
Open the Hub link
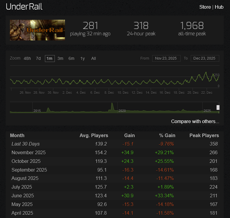[219, 7]
